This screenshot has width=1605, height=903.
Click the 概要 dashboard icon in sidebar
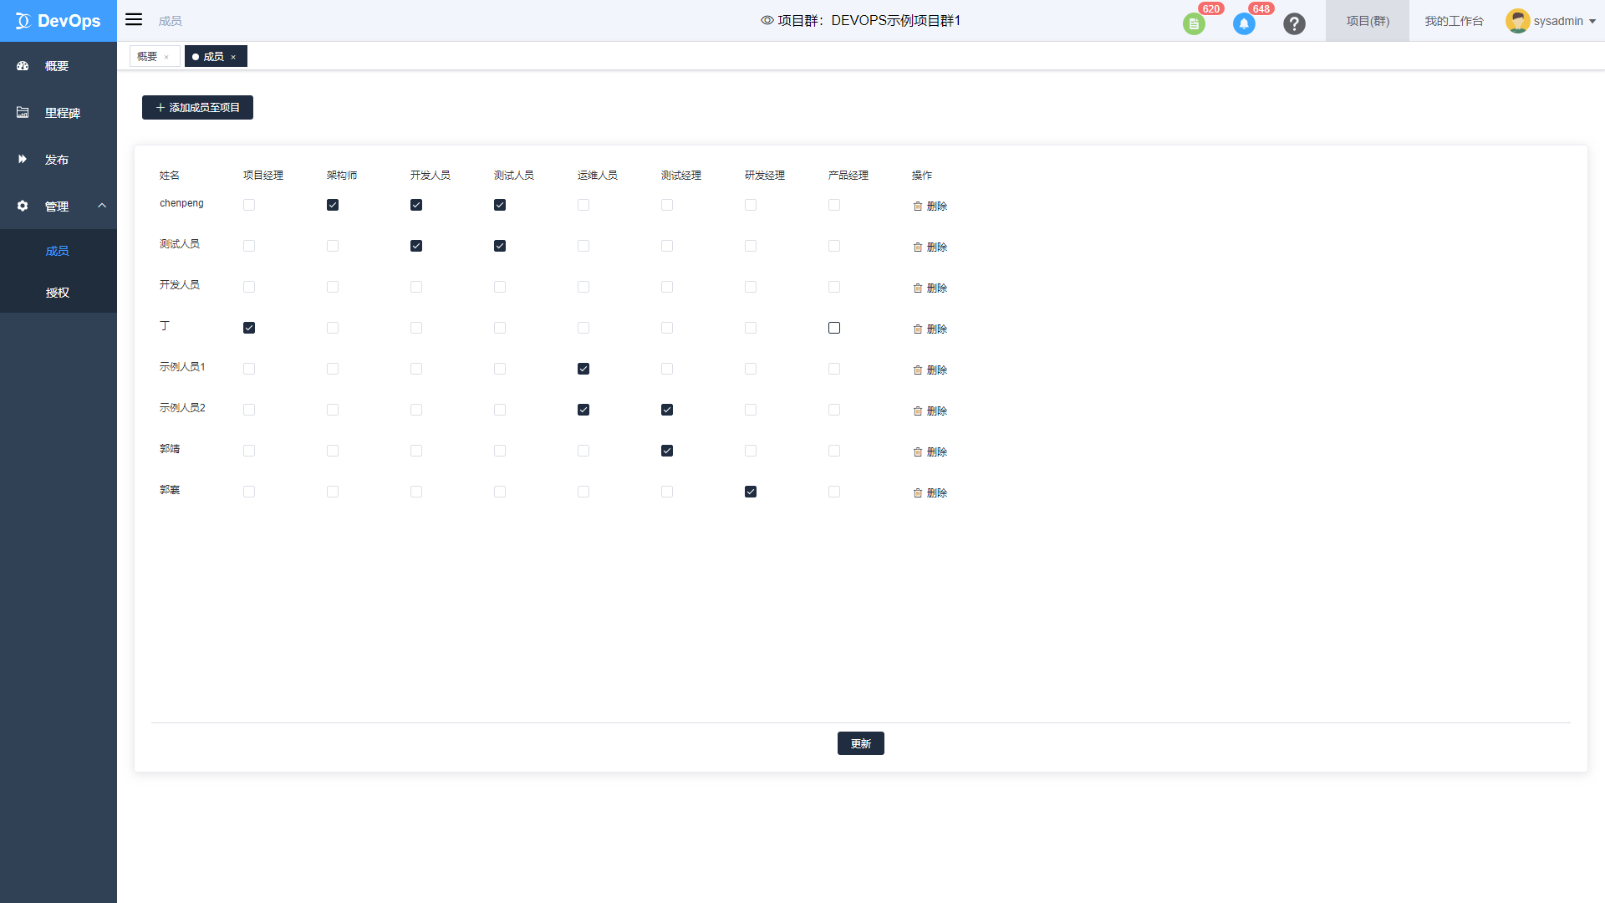[23, 66]
